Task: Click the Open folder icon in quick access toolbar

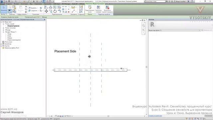Action: [x=6, y=1]
